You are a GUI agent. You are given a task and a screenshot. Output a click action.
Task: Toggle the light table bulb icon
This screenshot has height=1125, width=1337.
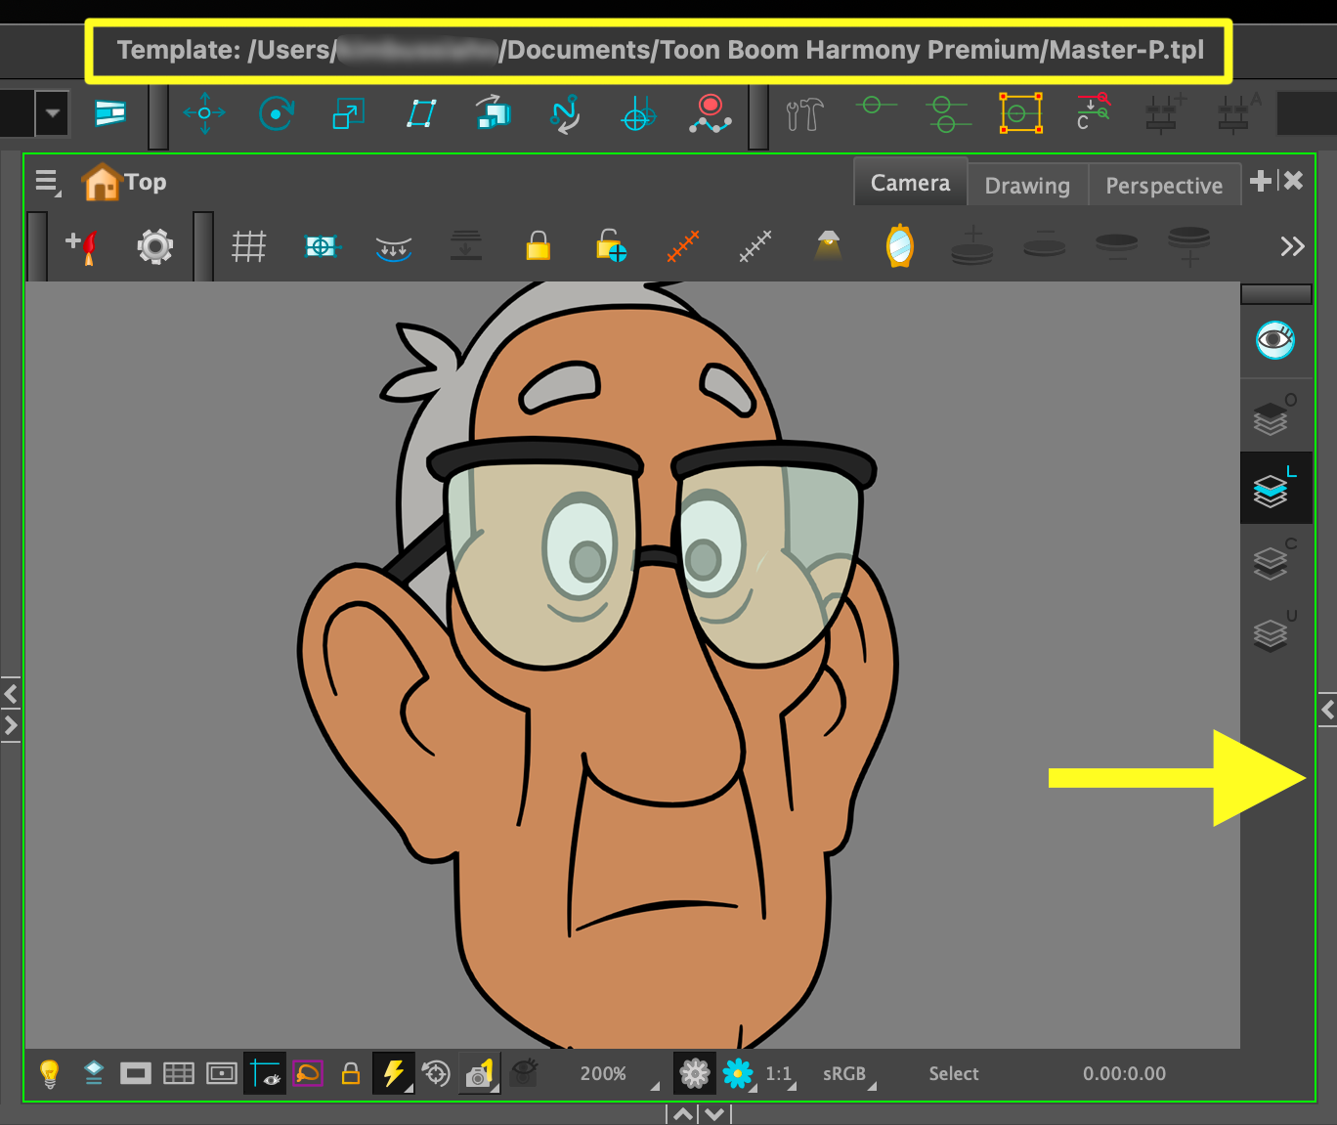click(49, 1073)
